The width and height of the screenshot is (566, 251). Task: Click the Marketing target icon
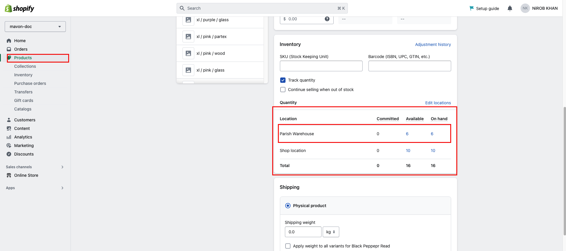[x=9, y=146]
